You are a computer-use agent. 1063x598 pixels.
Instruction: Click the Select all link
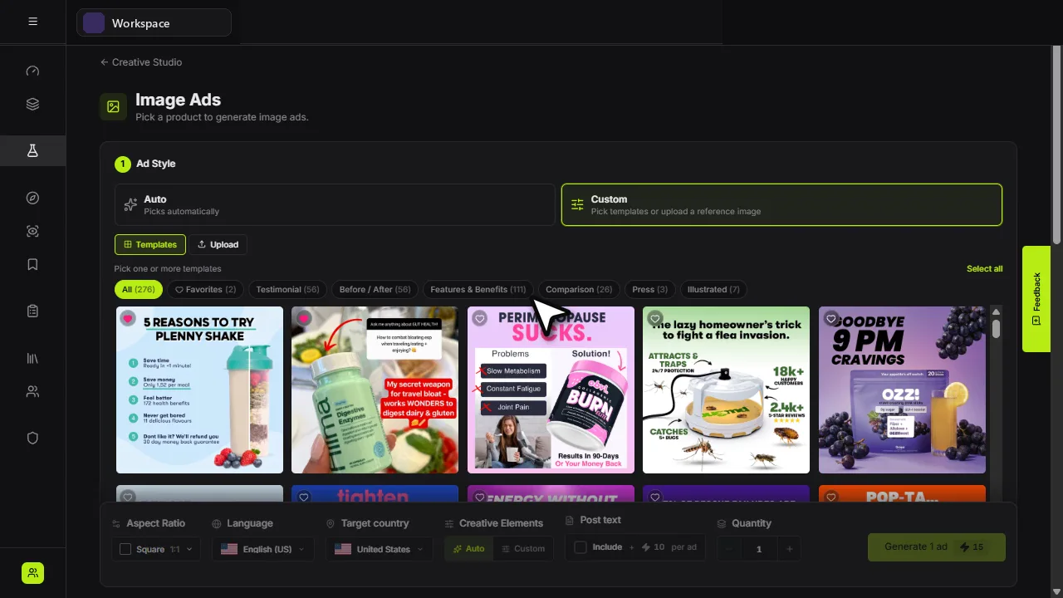coord(984,268)
